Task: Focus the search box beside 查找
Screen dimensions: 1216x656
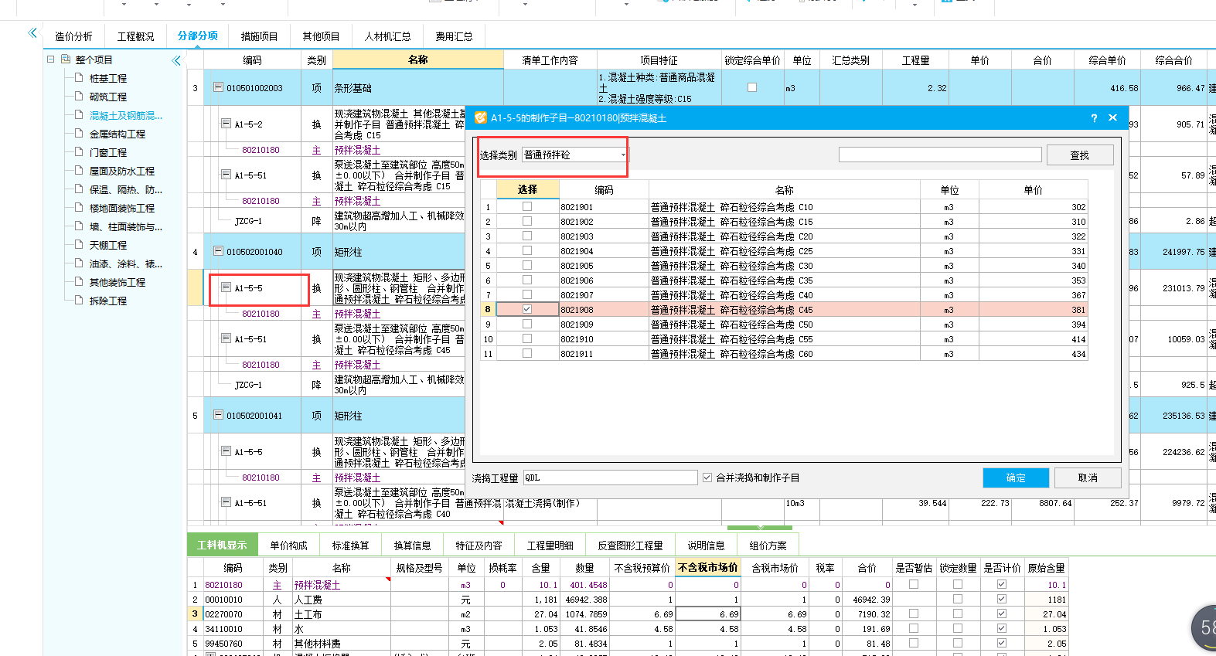Action: (940, 155)
